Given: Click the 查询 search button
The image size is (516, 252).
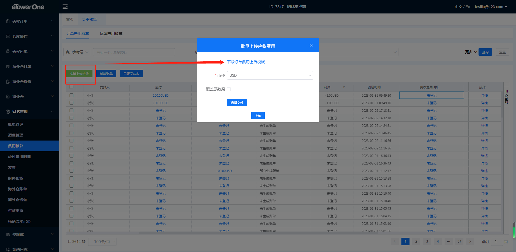Looking at the screenshot, I should pyautogui.click(x=485, y=52).
